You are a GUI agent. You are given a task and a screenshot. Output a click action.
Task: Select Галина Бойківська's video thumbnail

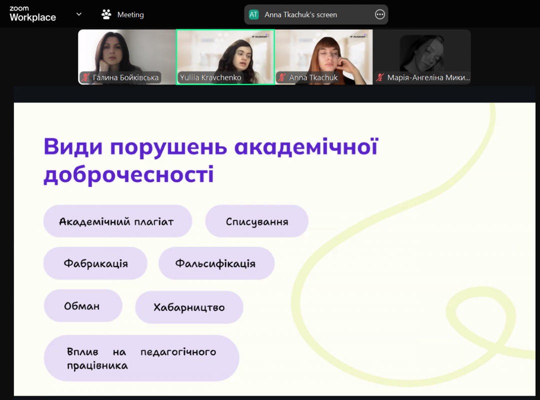point(126,52)
